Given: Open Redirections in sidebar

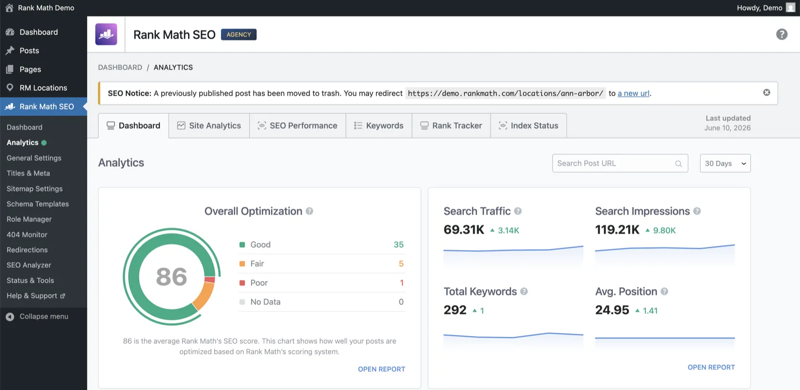Looking at the screenshot, I should pyautogui.click(x=27, y=250).
